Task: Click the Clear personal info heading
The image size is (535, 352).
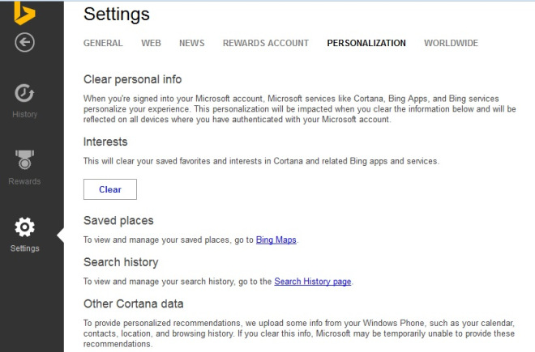Action: tap(132, 79)
